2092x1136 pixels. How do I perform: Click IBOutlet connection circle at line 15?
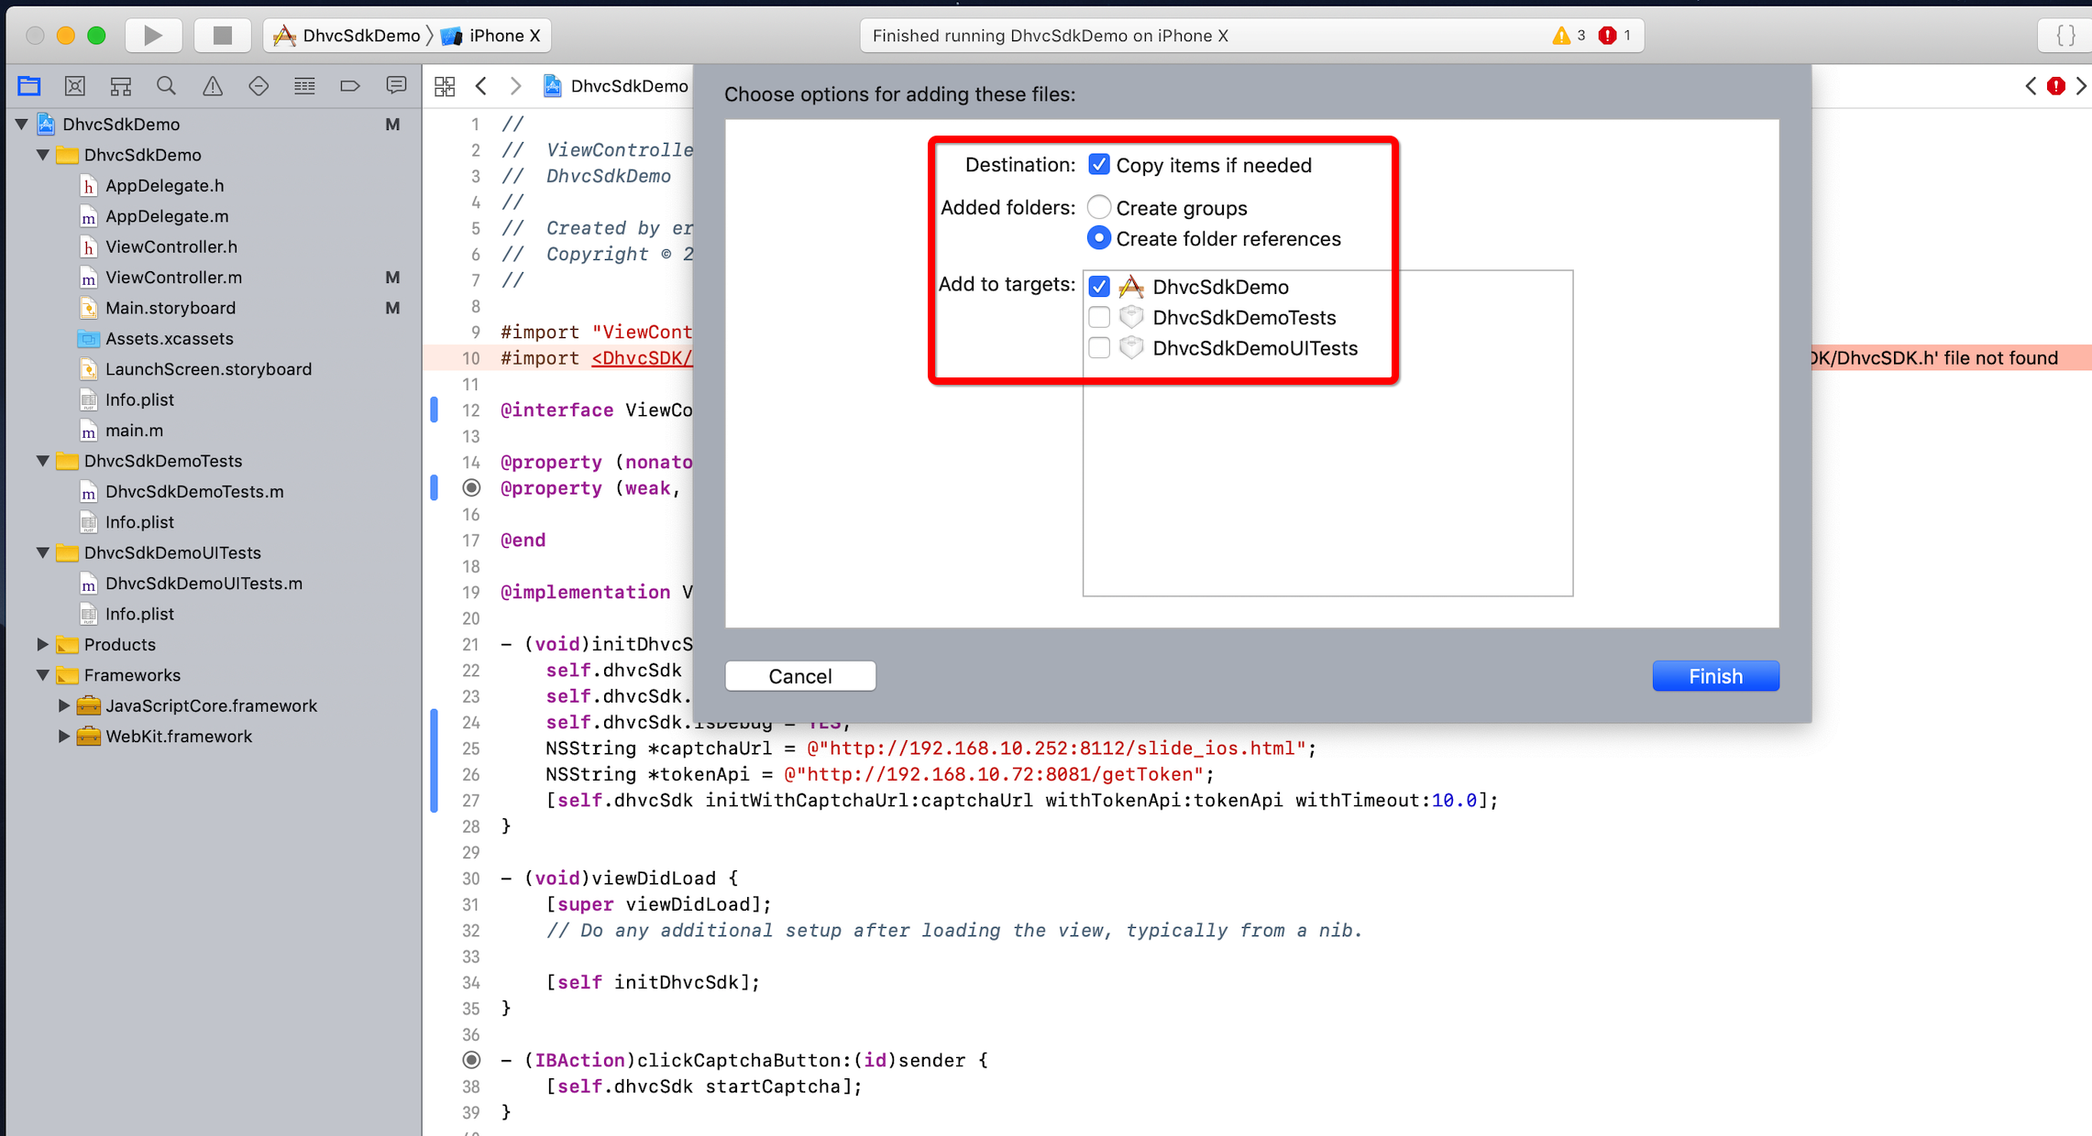click(471, 487)
